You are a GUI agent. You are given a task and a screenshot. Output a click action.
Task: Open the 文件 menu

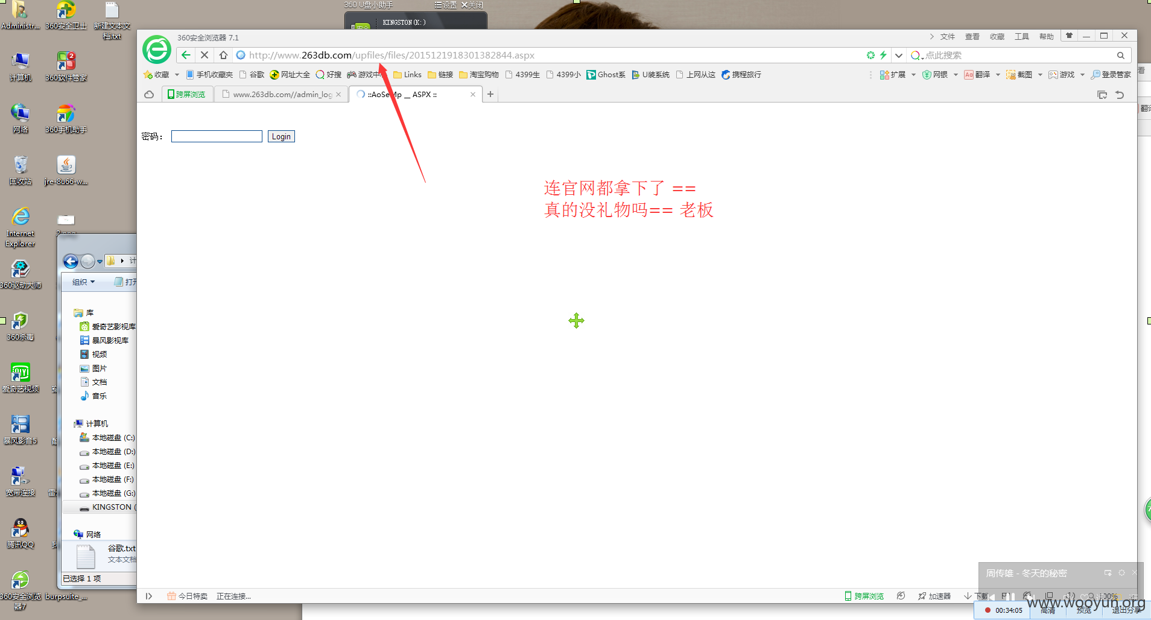[948, 37]
